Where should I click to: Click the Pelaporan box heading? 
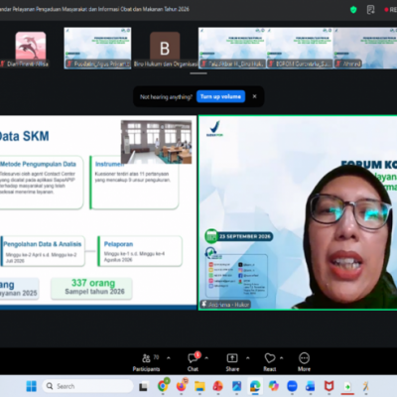[x=118, y=244]
